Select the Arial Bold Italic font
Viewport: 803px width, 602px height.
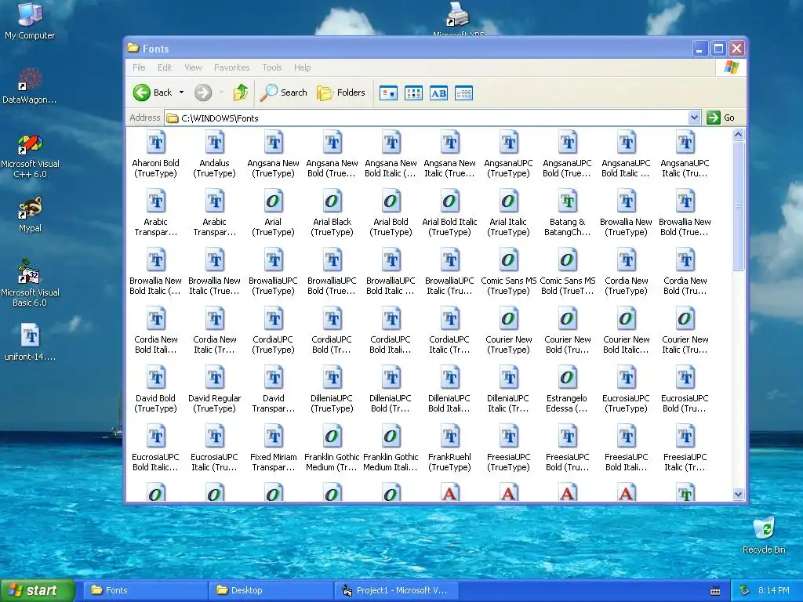pyautogui.click(x=449, y=213)
